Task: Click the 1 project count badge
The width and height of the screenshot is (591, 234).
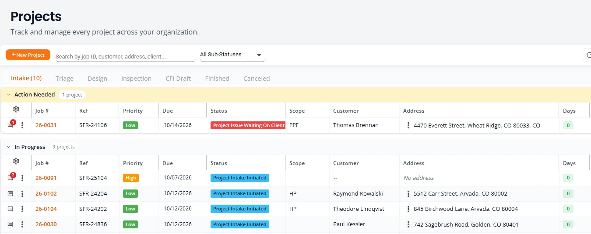Action: (x=72, y=95)
